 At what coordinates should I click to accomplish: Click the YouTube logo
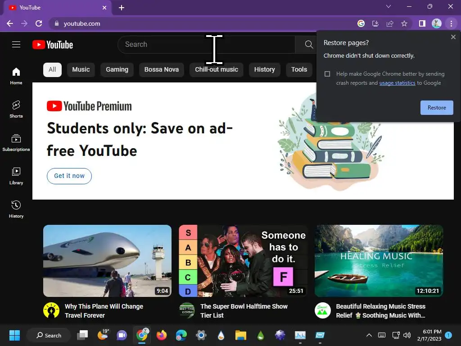click(53, 45)
